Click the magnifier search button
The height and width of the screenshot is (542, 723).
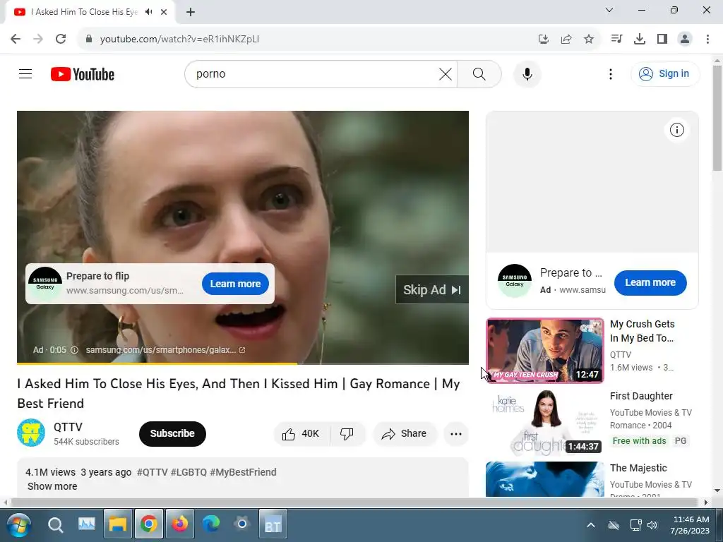pyautogui.click(x=479, y=73)
